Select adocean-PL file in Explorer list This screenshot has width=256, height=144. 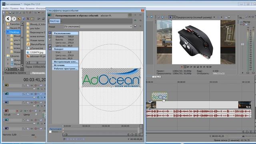[x=36, y=56]
